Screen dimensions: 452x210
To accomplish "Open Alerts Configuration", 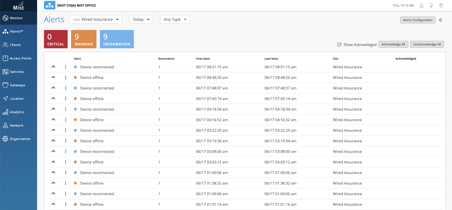I will tap(417, 20).
